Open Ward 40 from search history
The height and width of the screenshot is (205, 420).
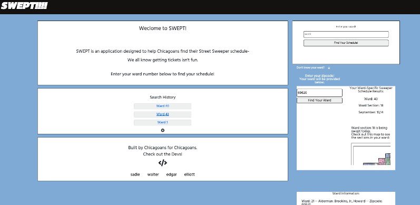pyautogui.click(x=163, y=106)
